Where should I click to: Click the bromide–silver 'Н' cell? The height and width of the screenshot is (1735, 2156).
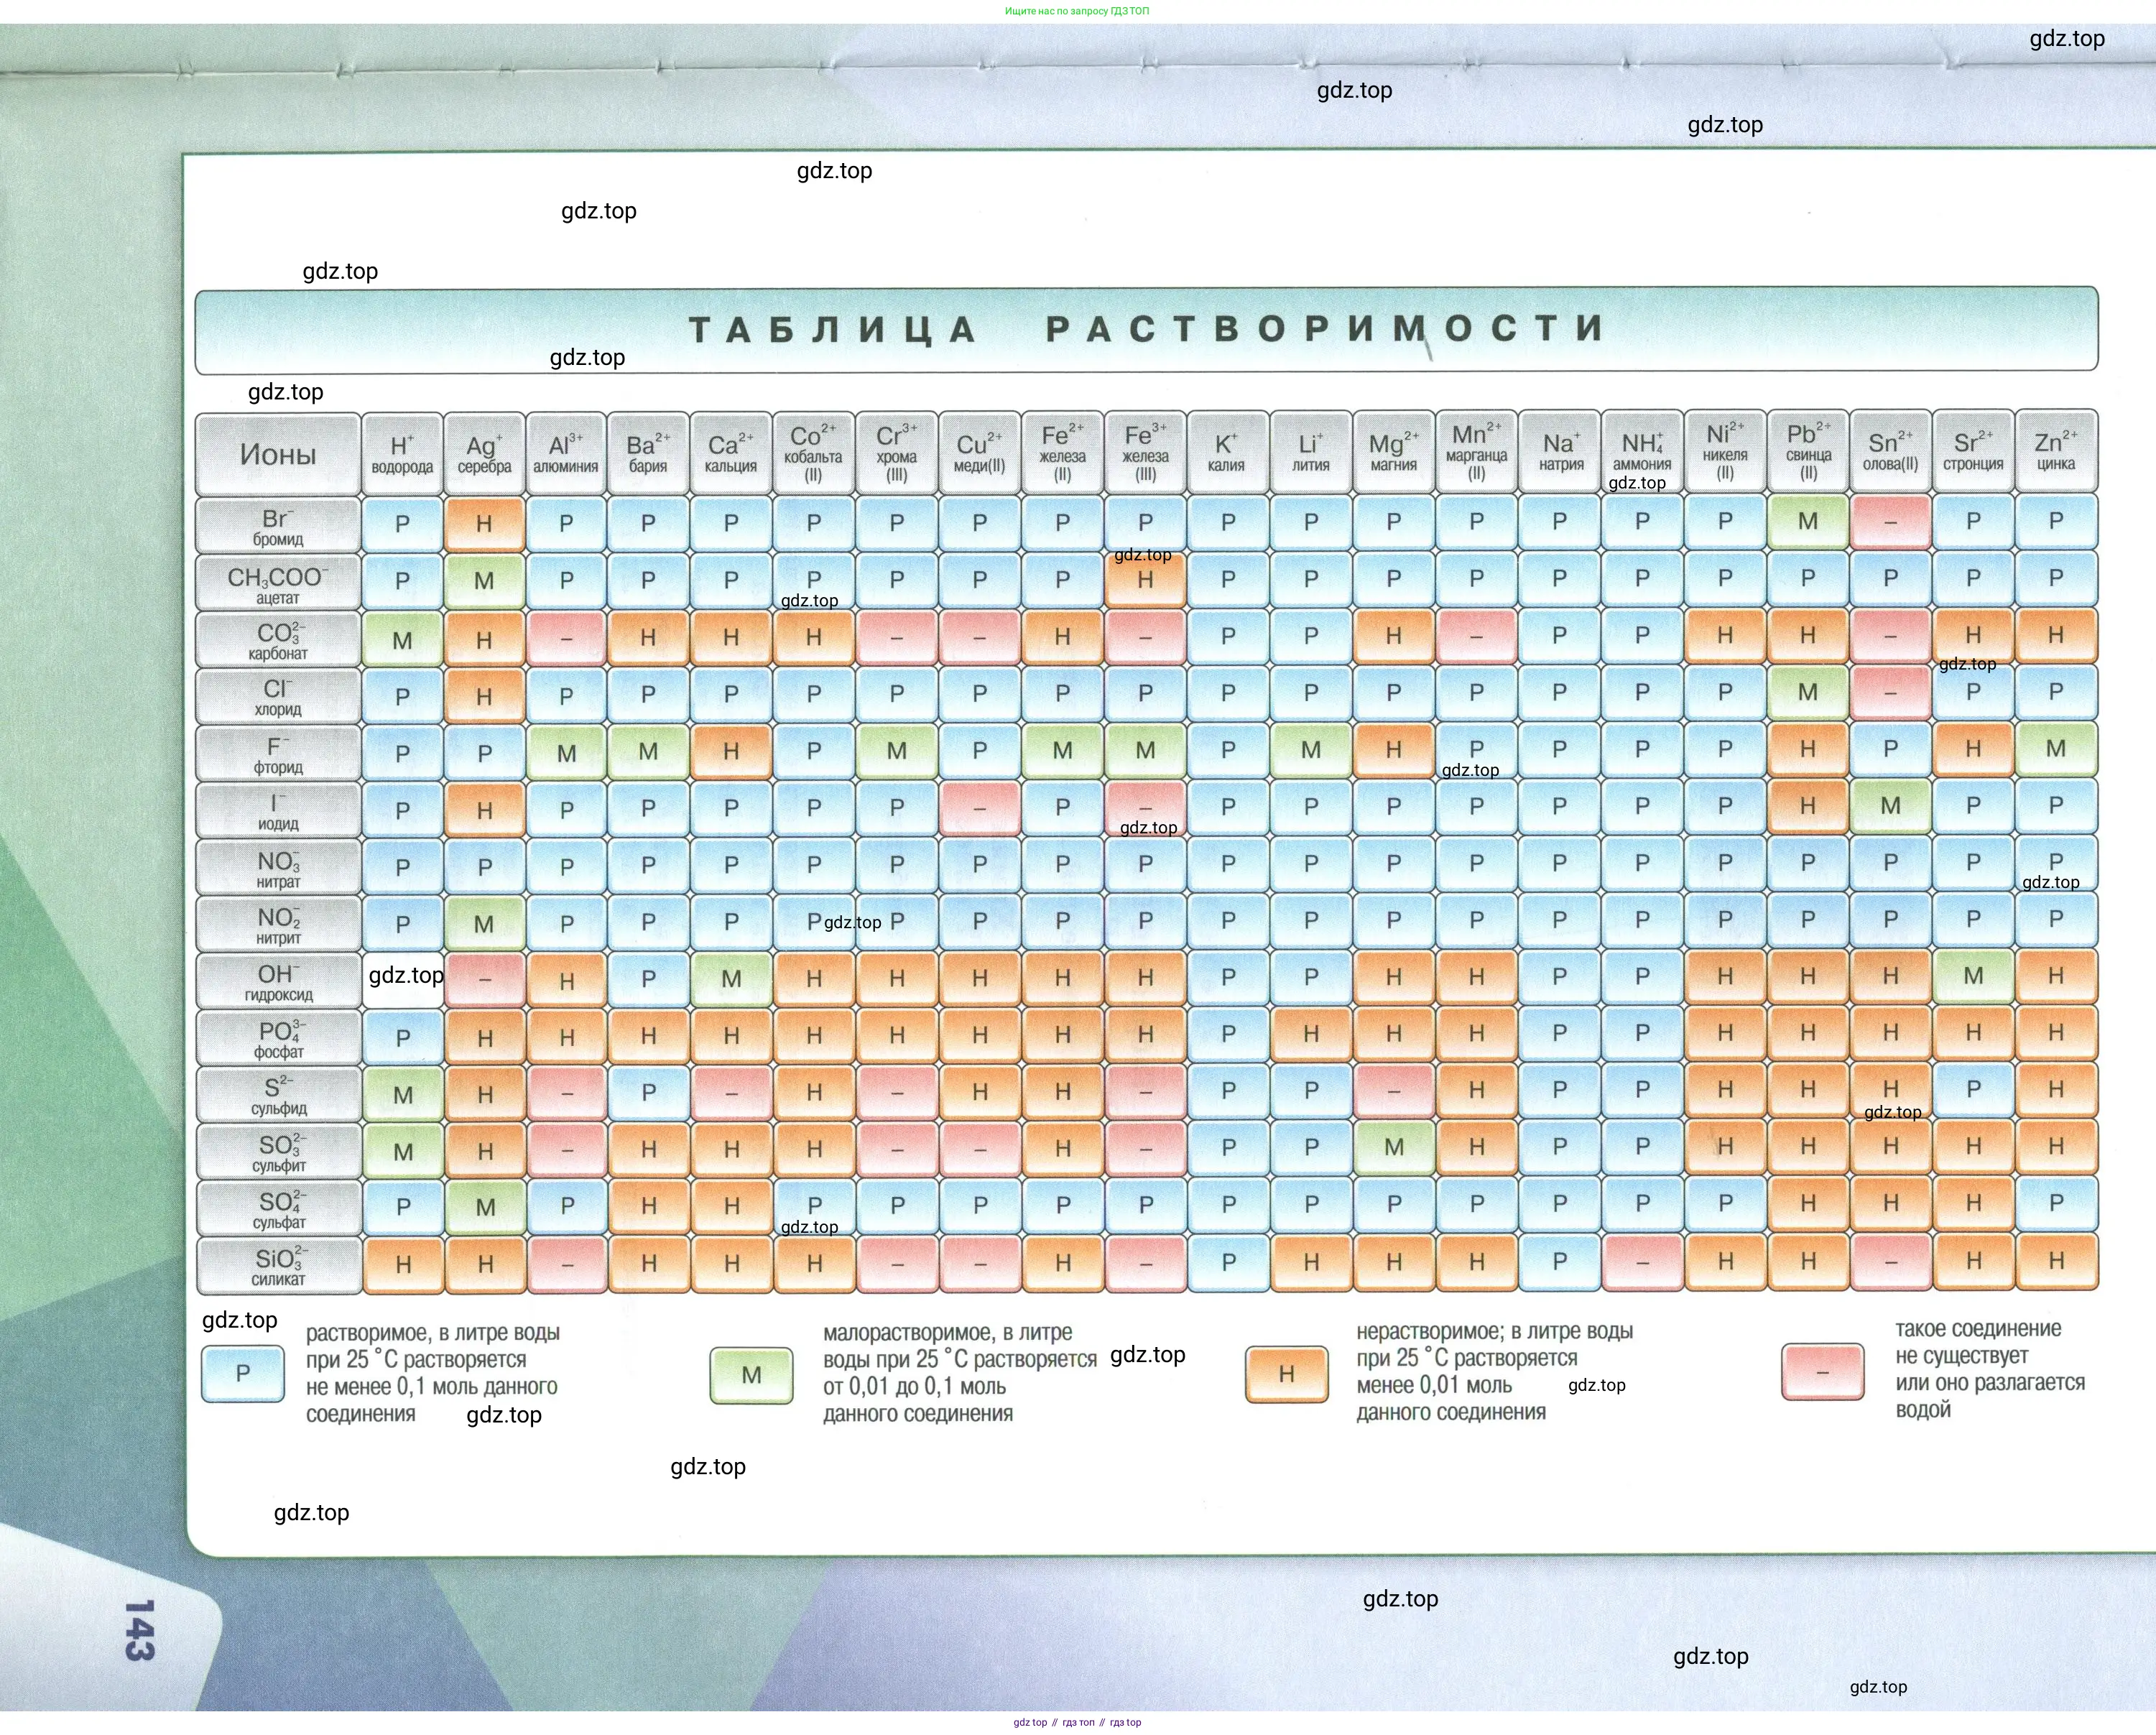click(484, 523)
